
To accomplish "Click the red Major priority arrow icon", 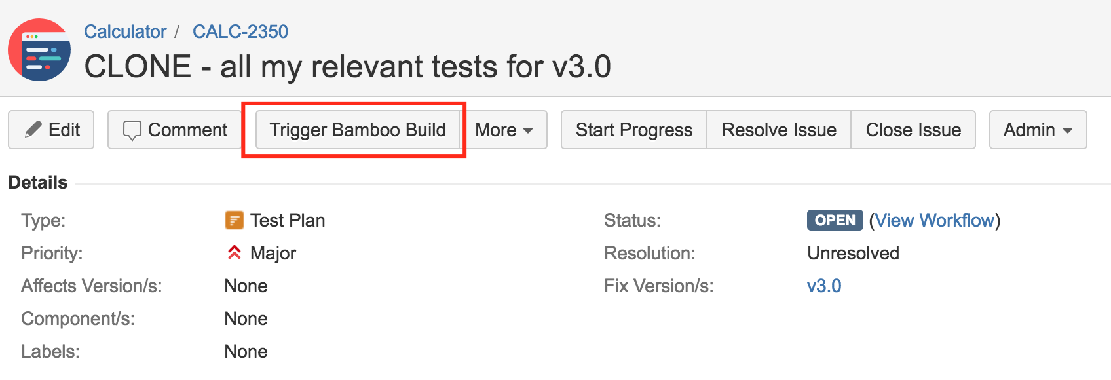I will pyautogui.click(x=234, y=252).
